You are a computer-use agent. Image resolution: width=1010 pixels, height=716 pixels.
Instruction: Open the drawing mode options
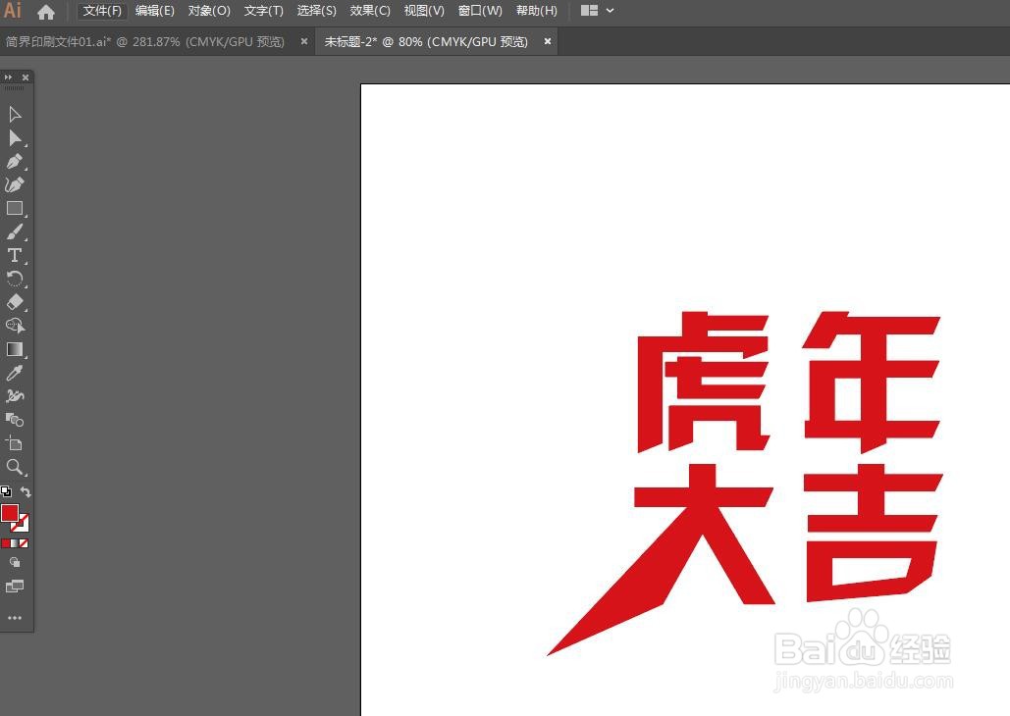click(x=15, y=562)
